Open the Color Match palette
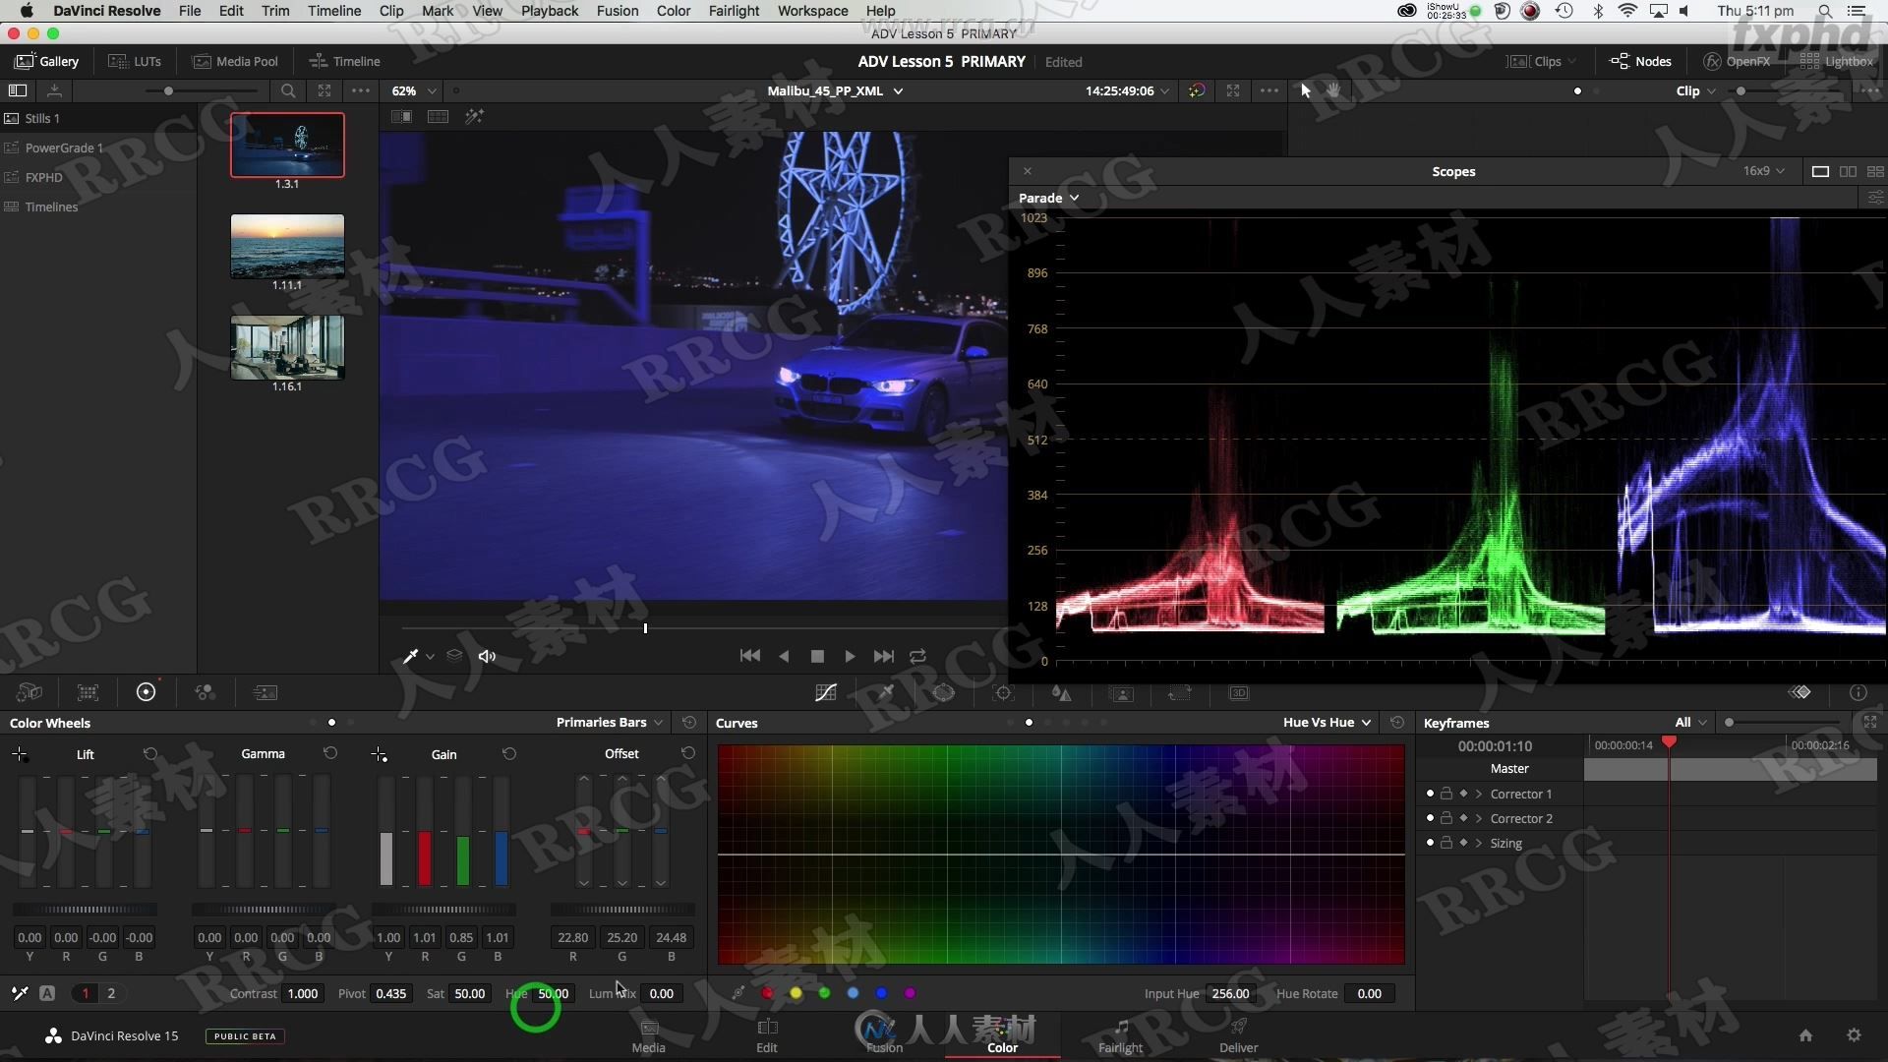Viewport: 1888px width, 1062px height. (x=88, y=692)
